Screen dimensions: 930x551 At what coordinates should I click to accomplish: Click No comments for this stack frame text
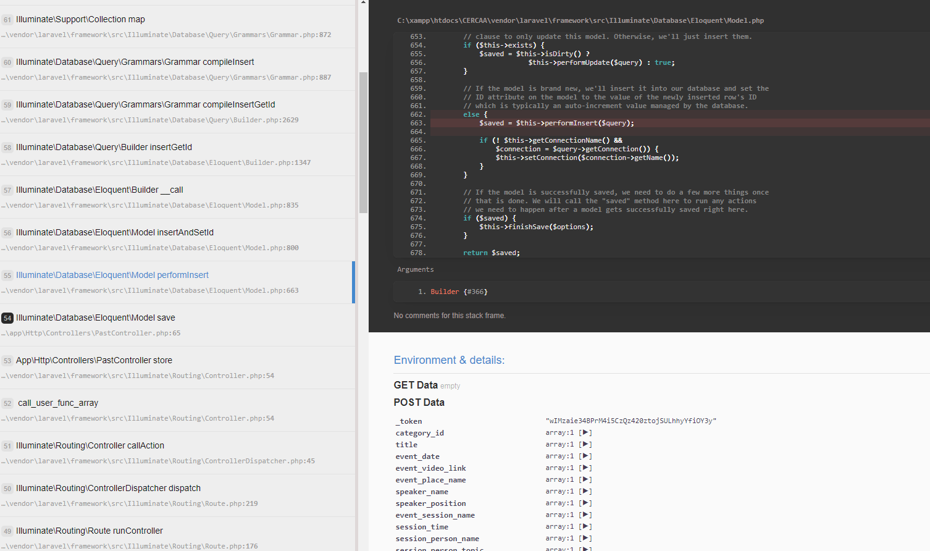(x=450, y=316)
